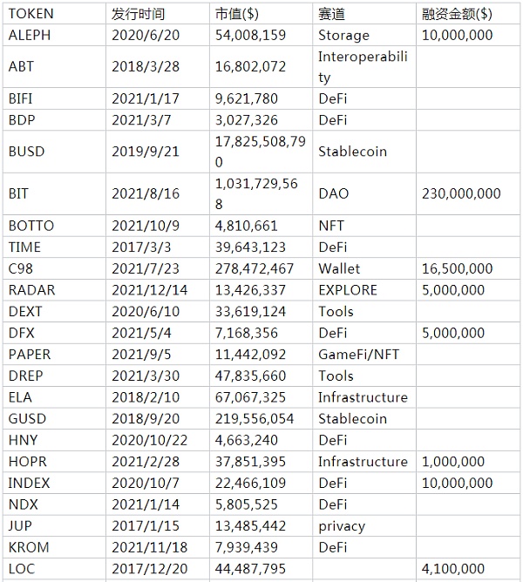Click the EXPLORE category cell
Viewport: 523px width, 582px height.
coord(348,290)
